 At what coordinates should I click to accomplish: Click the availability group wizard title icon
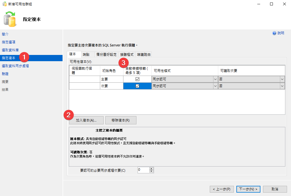(x=5, y=4)
